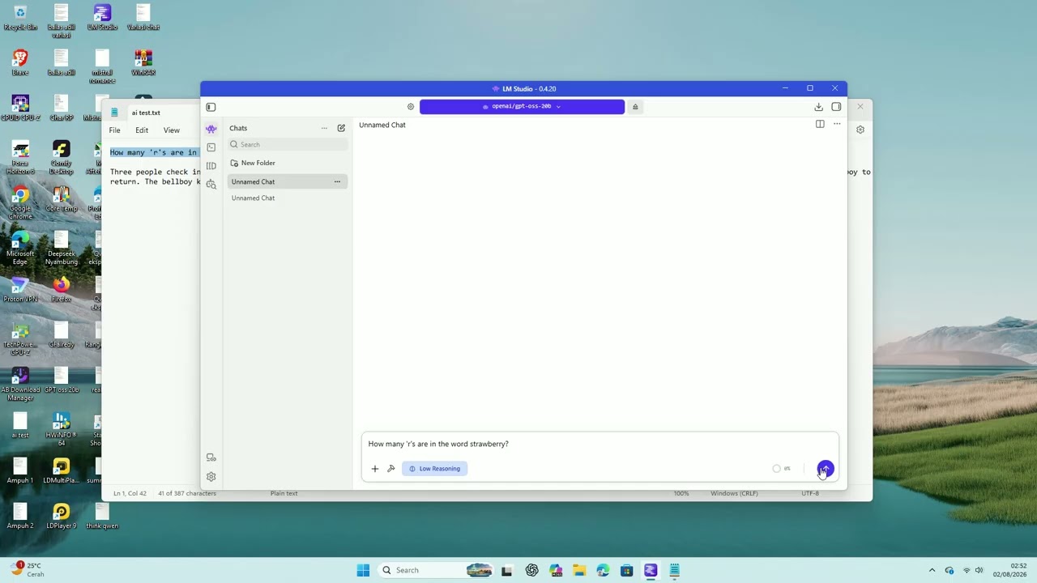The width and height of the screenshot is (1037, 583).
Task: Click the Windows (CRLF) line ending indicator
Action: [734, 493]
